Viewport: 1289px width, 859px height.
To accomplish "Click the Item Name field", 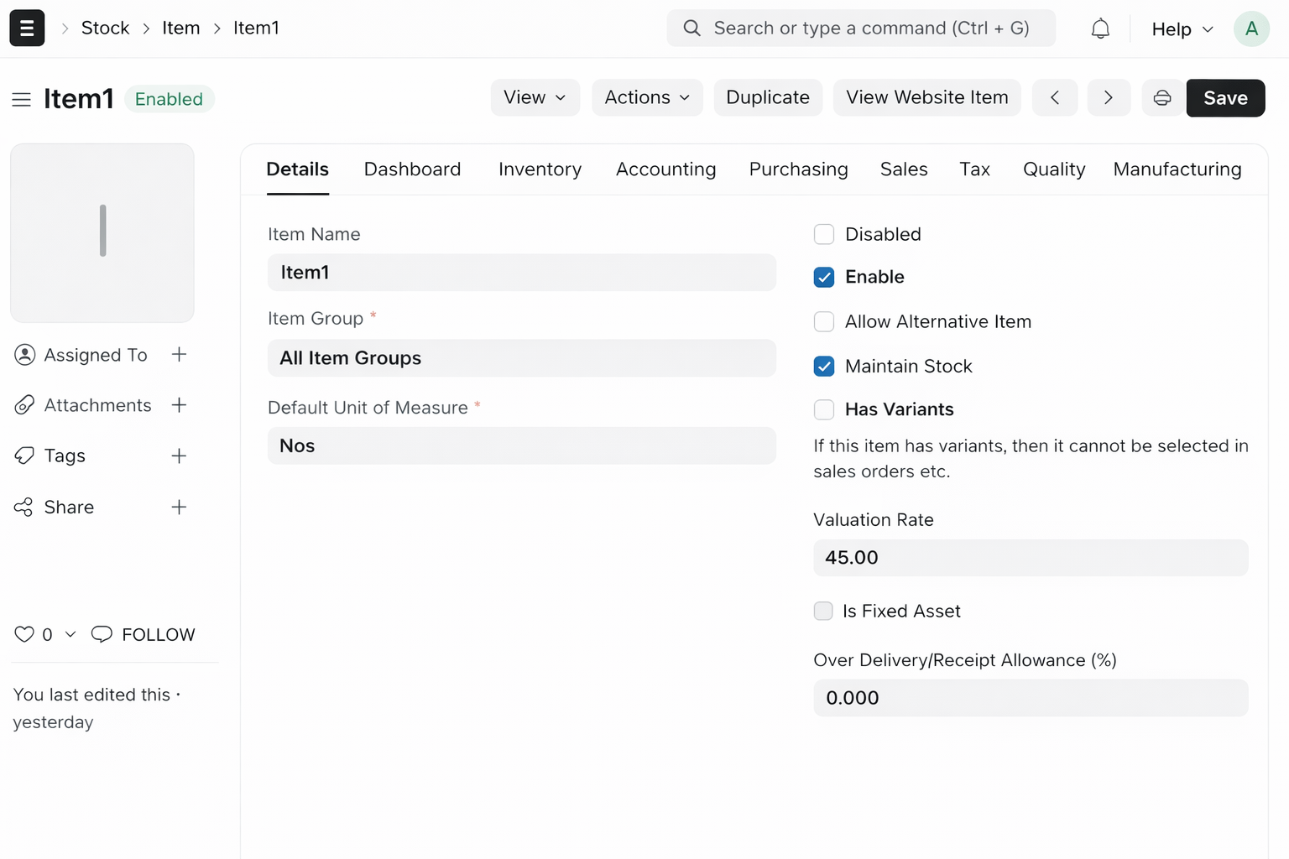I will 521,273.
